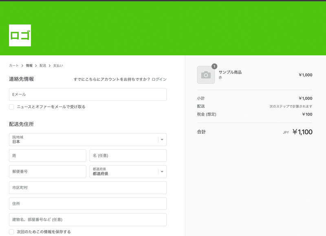Click the quantity badge on the product image
The width and height of the screenshot is (326, 236).
(214, 66)
